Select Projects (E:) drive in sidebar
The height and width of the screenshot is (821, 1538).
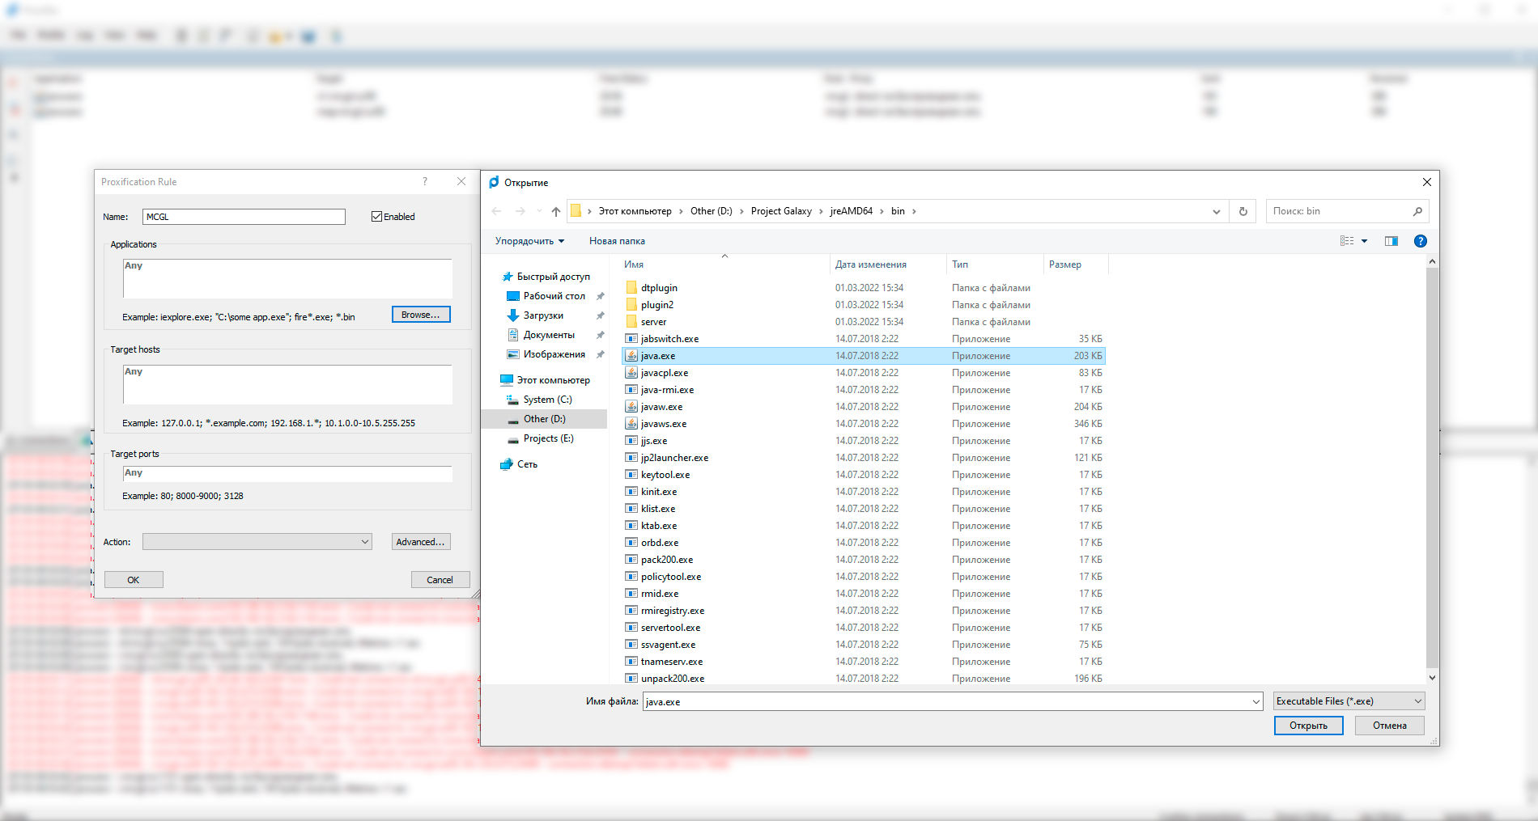point(548,438)
